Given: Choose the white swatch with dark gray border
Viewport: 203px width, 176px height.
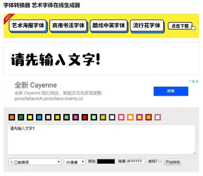Looking at the screenshot, I should tap(112, 117).
